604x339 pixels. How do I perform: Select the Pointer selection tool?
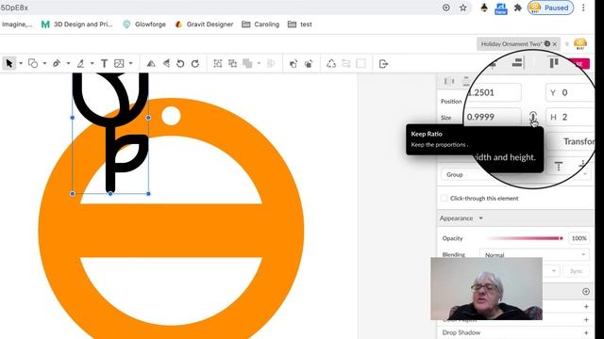(x=9, y=63)
